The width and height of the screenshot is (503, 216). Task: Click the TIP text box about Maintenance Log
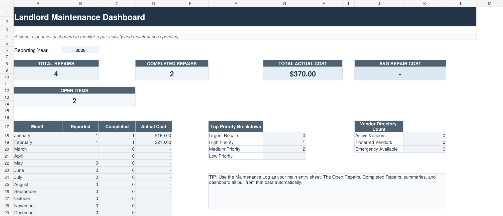327,191
